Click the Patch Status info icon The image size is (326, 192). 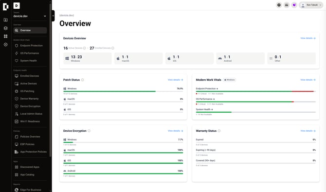tap(82, 80)
